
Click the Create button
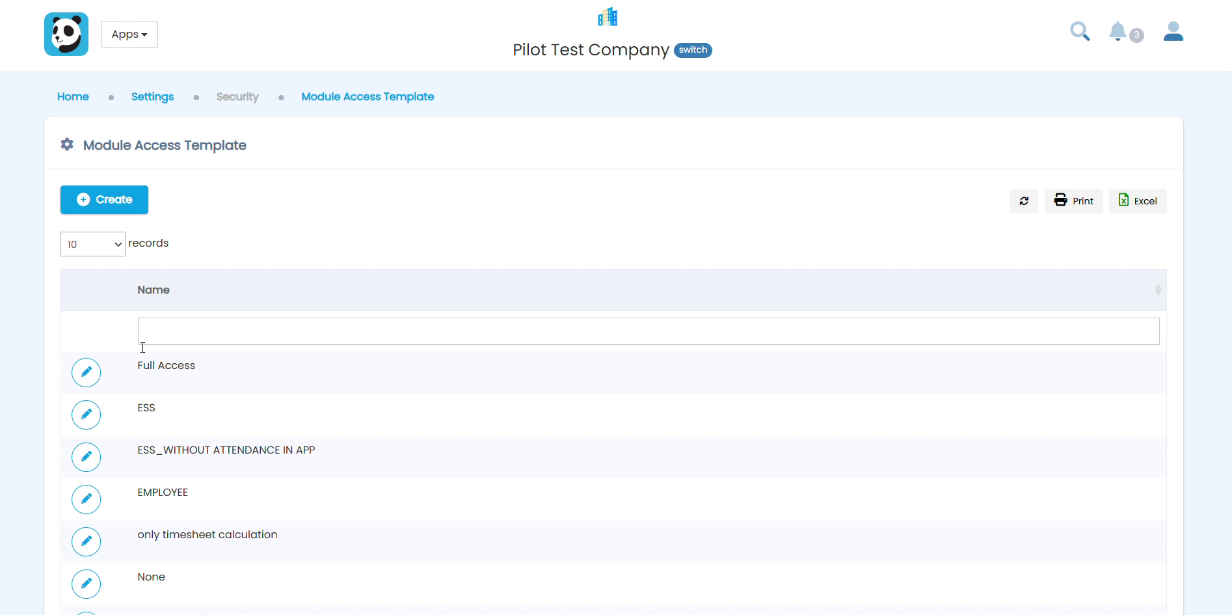tap(104, 200)
